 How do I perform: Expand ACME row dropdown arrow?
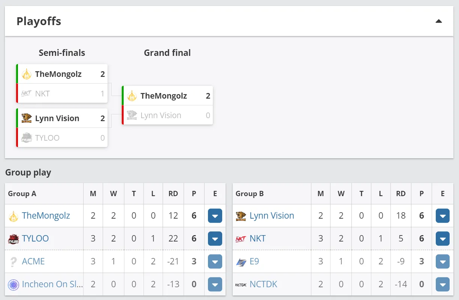(x=215, y=262)
